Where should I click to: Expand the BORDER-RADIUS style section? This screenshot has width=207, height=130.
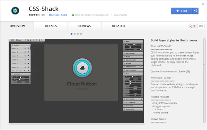[x=133, y=60]
